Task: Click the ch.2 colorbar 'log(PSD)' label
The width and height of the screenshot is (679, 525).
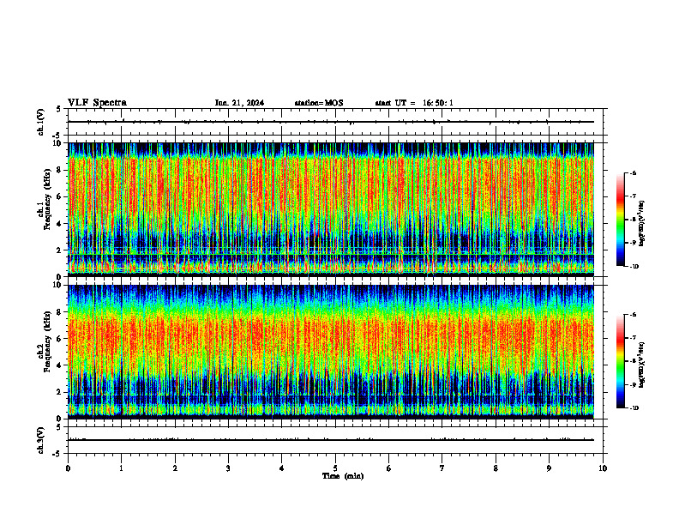Action: pyautogui.click(x=642, y=365)
